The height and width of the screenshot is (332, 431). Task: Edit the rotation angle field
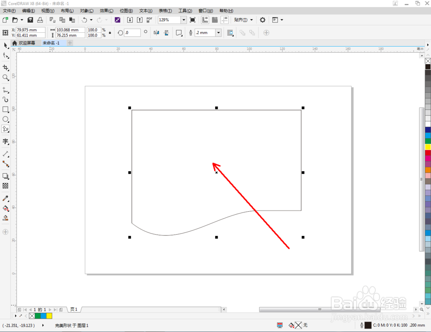(132, 32)
